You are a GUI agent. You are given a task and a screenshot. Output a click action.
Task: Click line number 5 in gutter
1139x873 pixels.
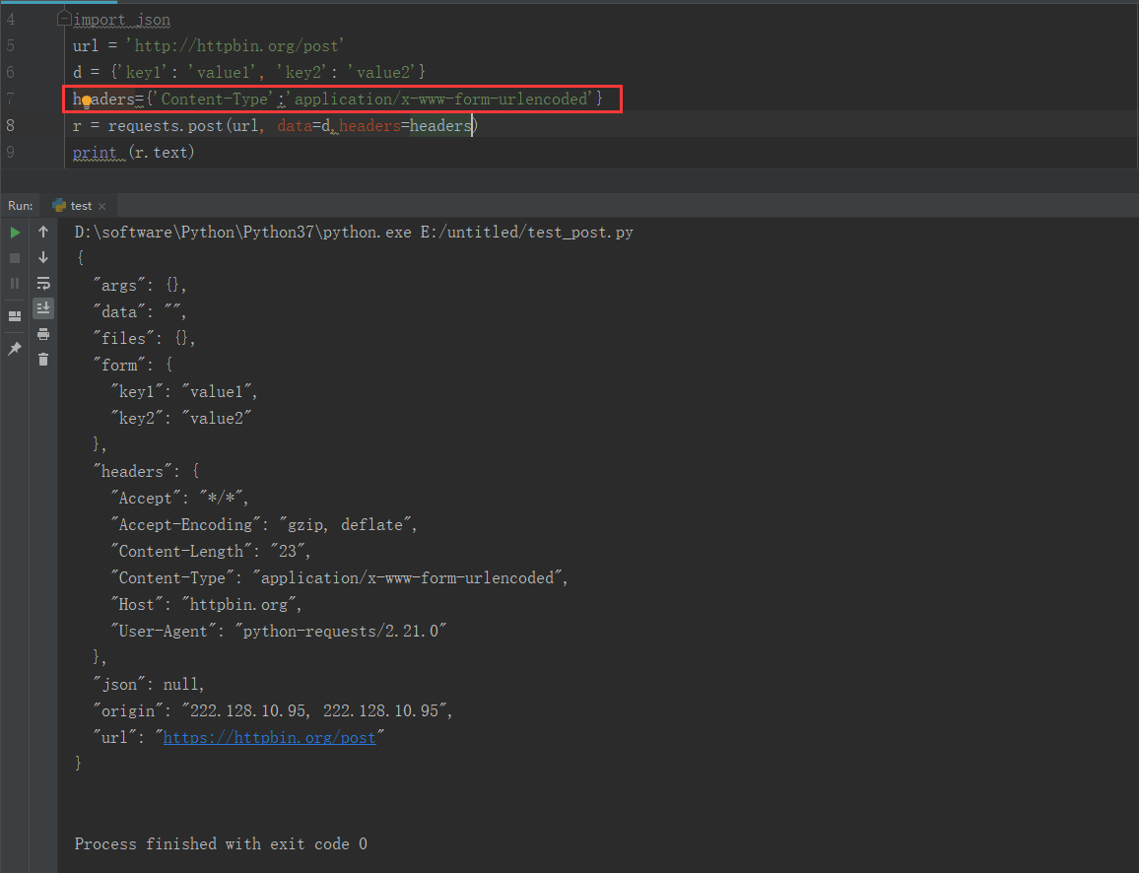[x=10, y=45]
